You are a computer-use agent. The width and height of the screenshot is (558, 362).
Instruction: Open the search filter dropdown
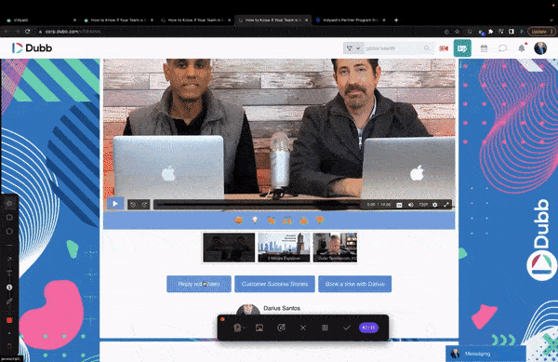(353, 48)
